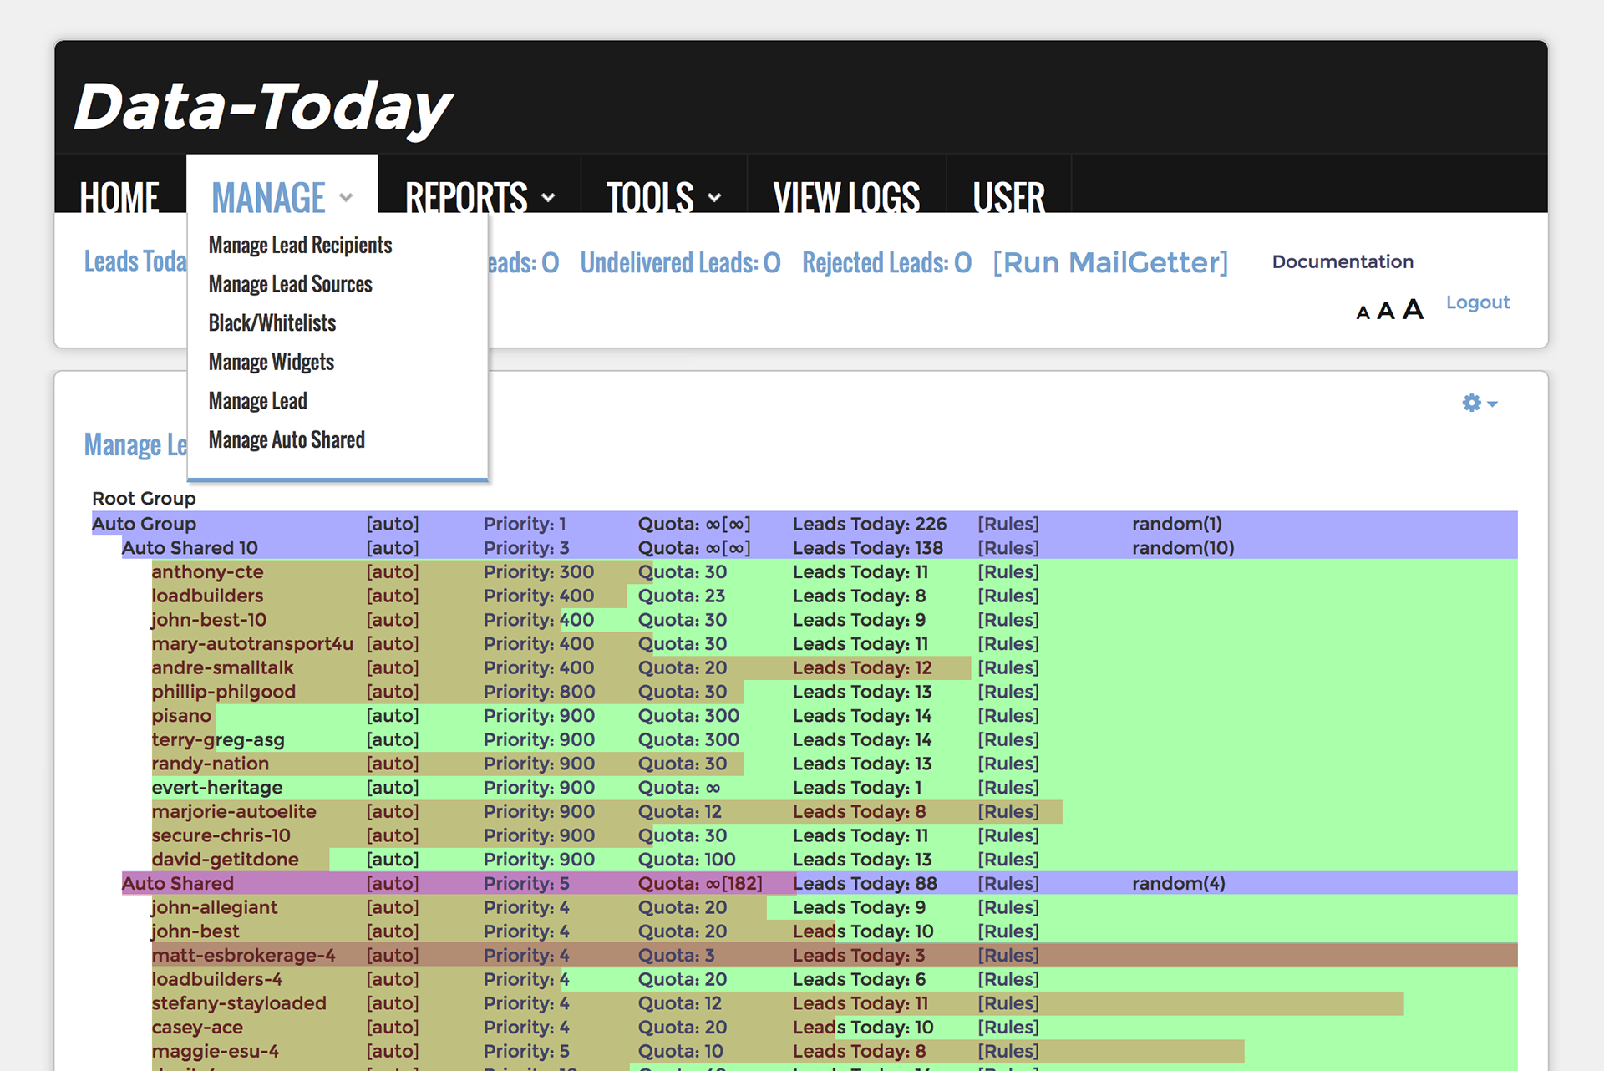Go to View Logs tab
This screenshot has width=1604, height=1071.
tap(845, 198)
